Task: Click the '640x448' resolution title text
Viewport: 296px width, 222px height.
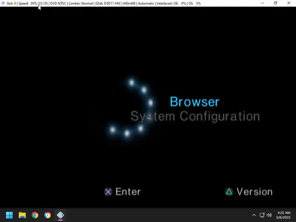Action: pos(129,3)
